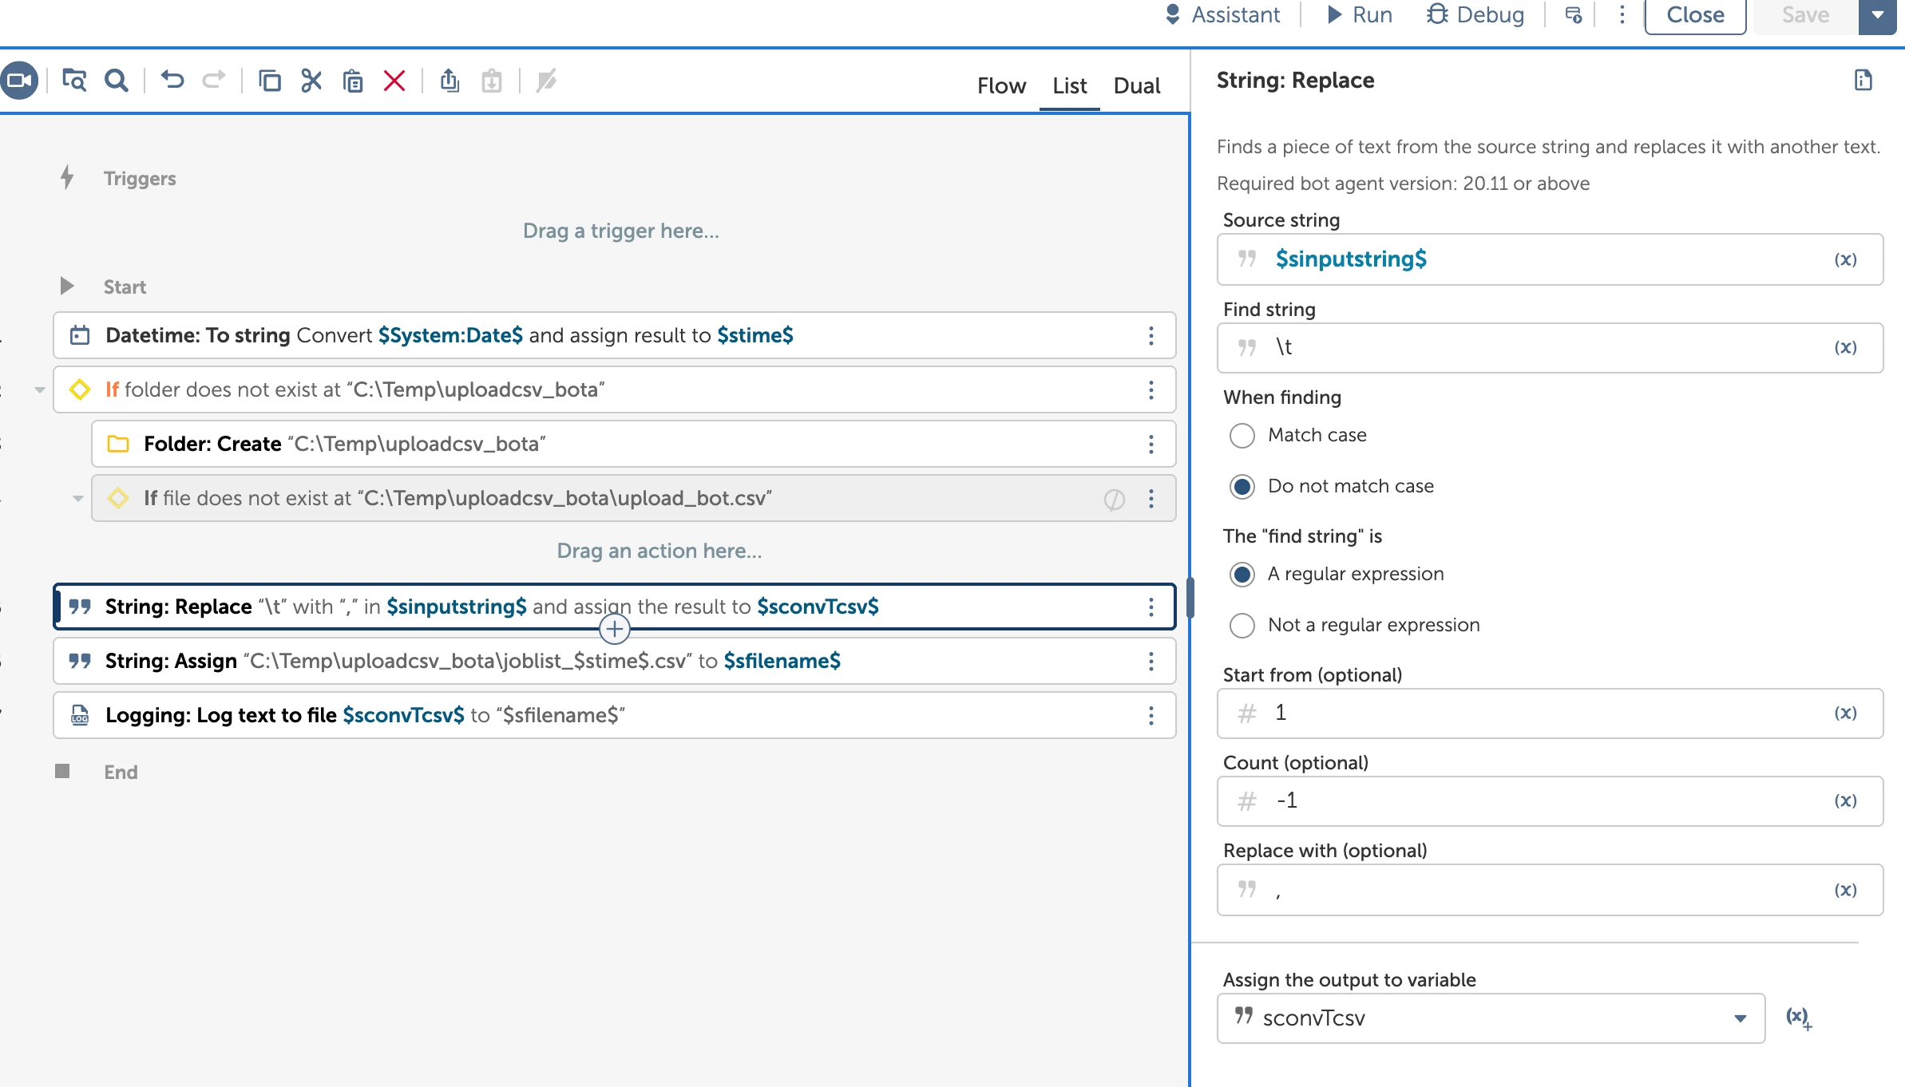Click the Replace with input field
The image size is (1905, 1087).
tap(1550, 890)
